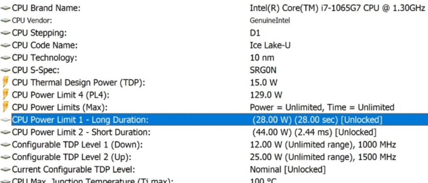Click the Intel Core i7-1065G7 value
The height and width of the screenshot is (183, 428).
(337, 8)
